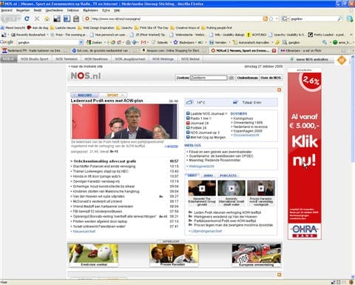
Task: Click the weather cloud icon showing 14°C
Action: 189,102
